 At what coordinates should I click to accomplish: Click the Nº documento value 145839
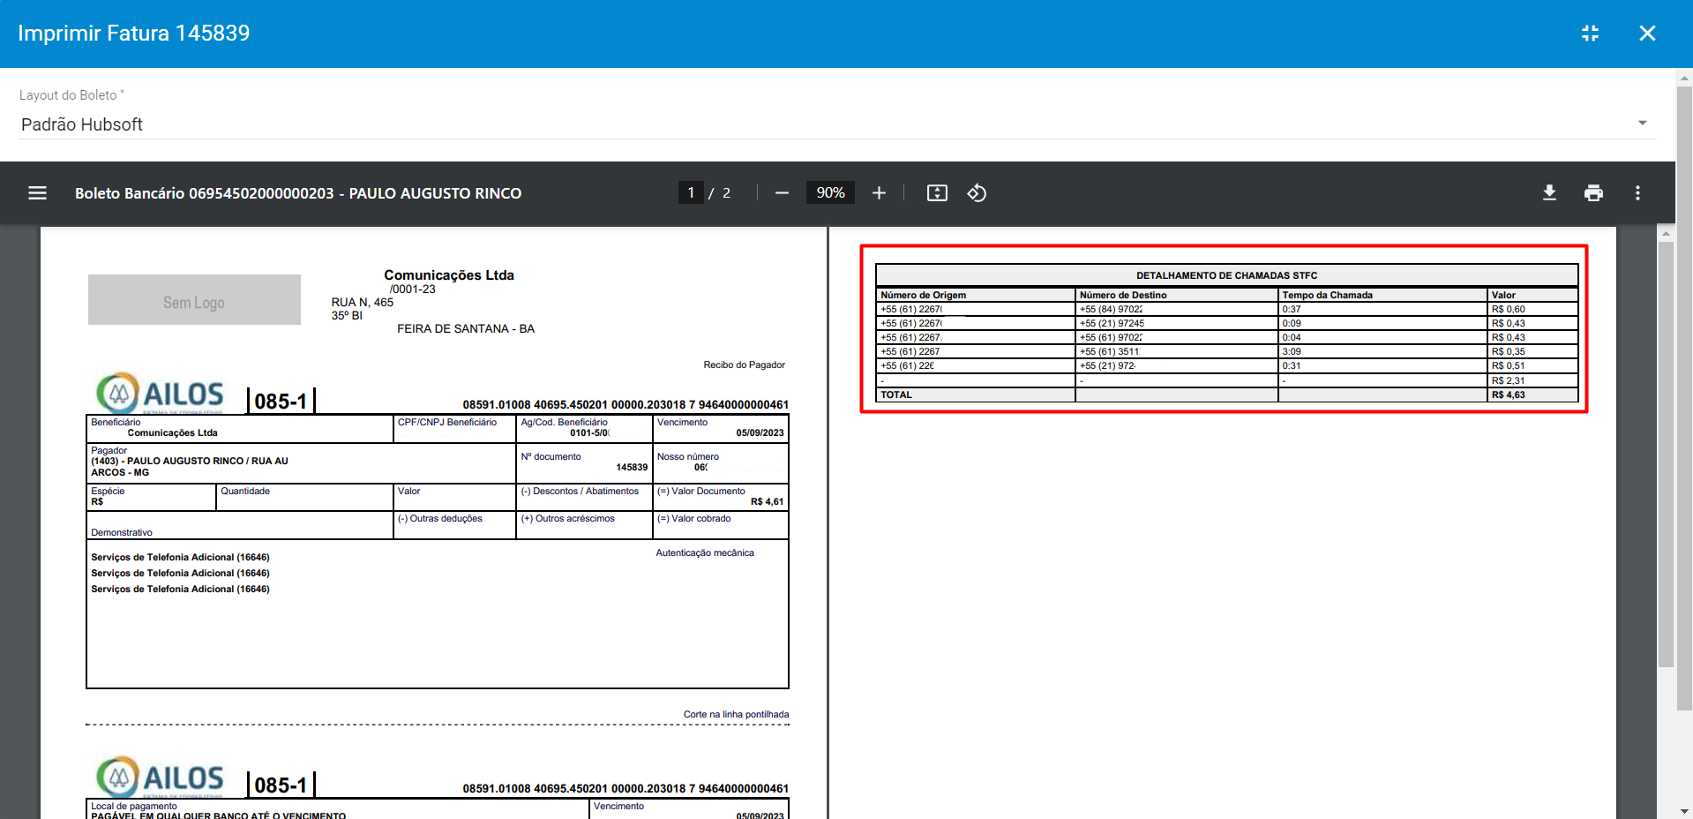coord(632,467)
